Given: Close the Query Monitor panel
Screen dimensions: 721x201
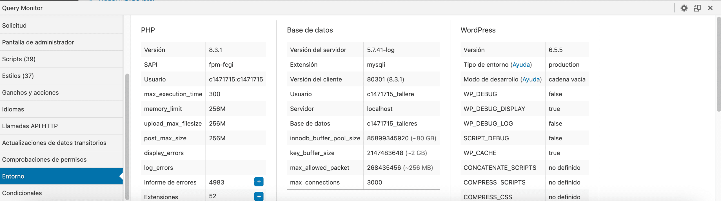Looking at the screenshot, I should tap(710, 8).
